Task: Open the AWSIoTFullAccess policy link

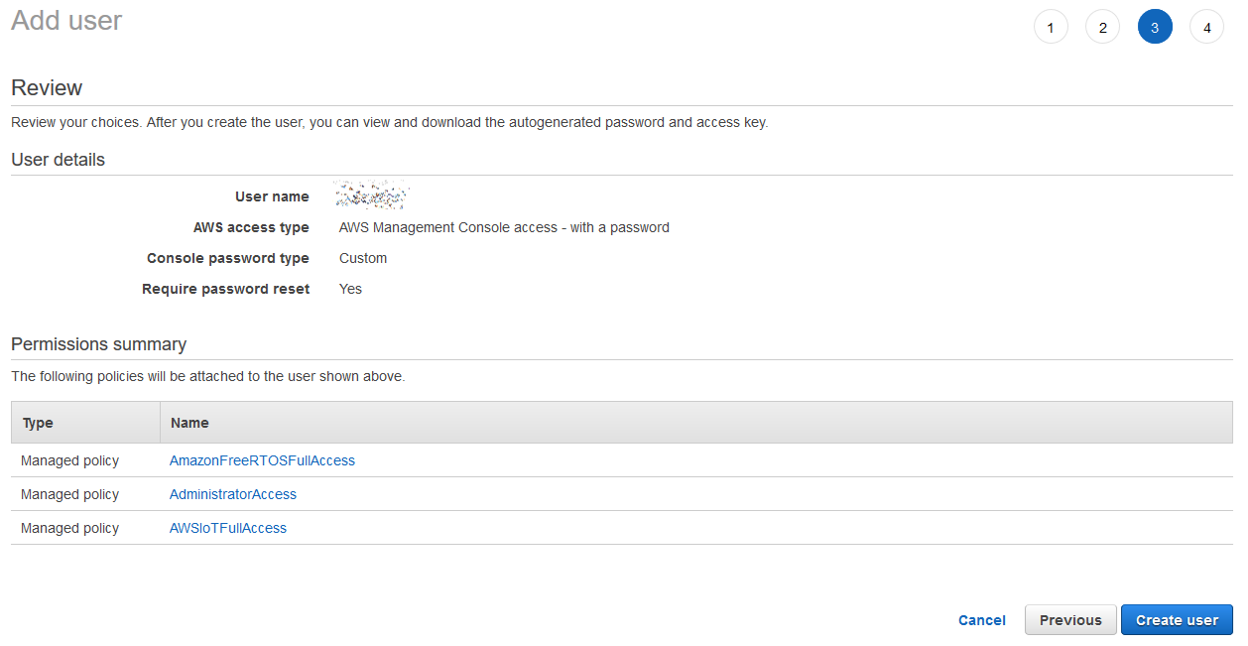Action: pos(228,528)
